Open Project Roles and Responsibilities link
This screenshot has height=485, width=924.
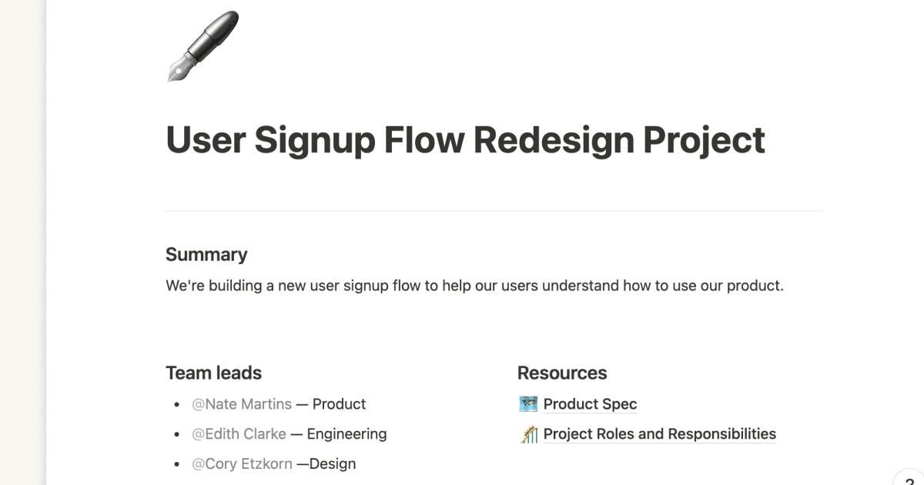pyautogui.click(x=659, y=434)
